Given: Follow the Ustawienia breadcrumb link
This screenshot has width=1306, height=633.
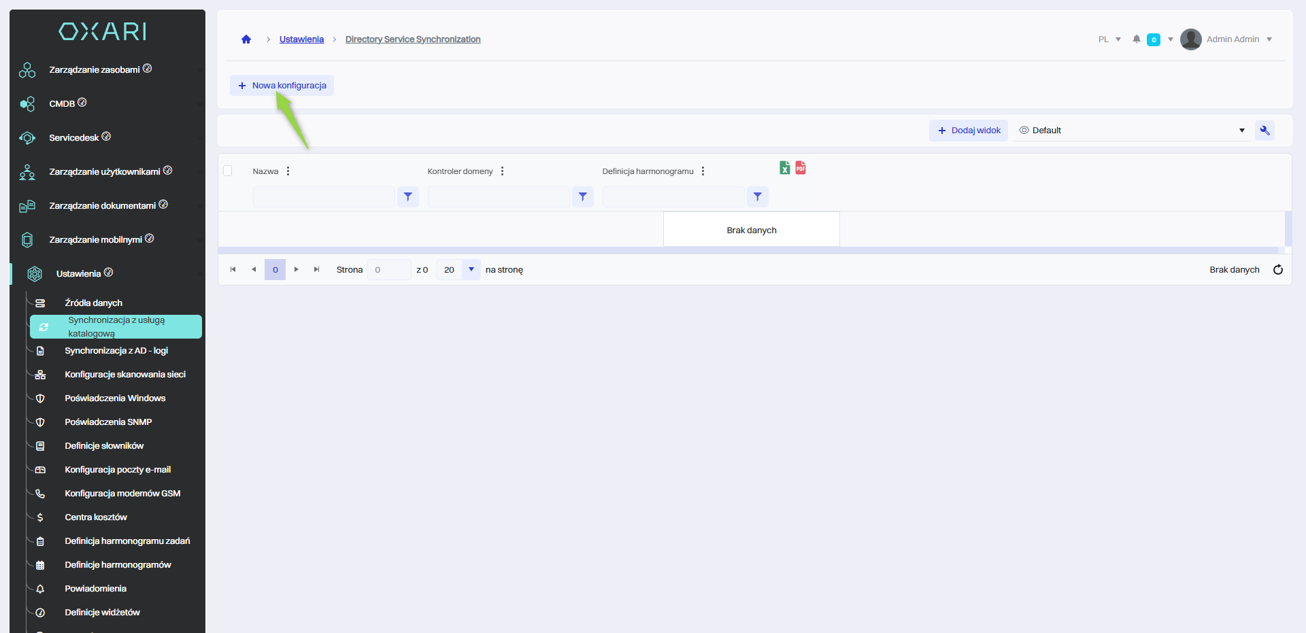Looking at the screenshot, I should (301, 39).
